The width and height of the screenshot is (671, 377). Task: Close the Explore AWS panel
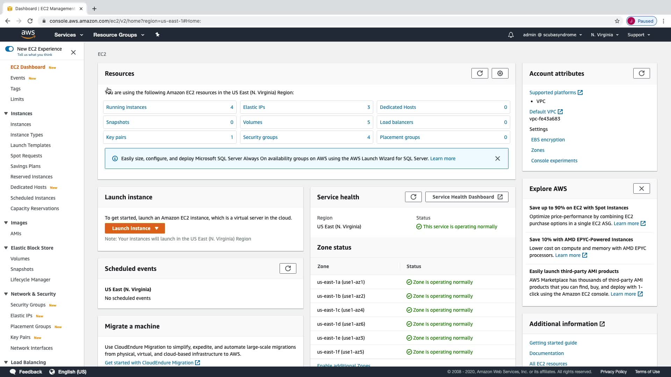[641, 188]
